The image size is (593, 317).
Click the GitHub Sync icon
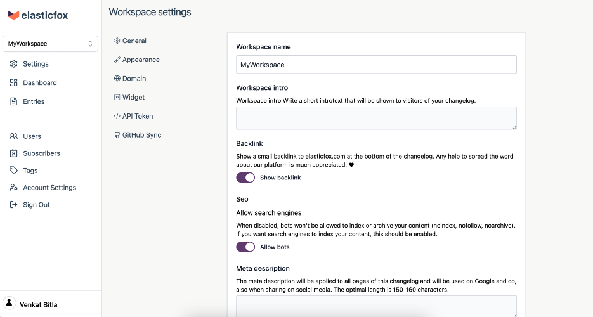pyautogui.click(x=117, y=135)
